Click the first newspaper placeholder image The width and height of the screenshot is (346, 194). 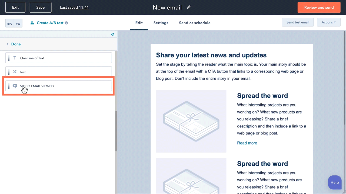pyautogui.click(x=191, y=121)
